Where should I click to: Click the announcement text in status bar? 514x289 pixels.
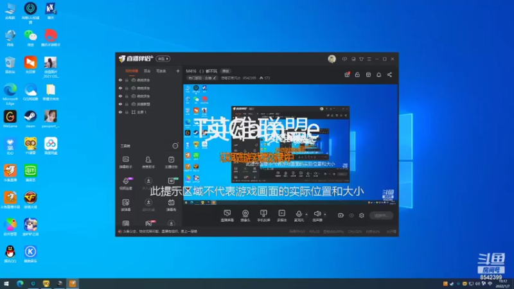pos(160,231)
